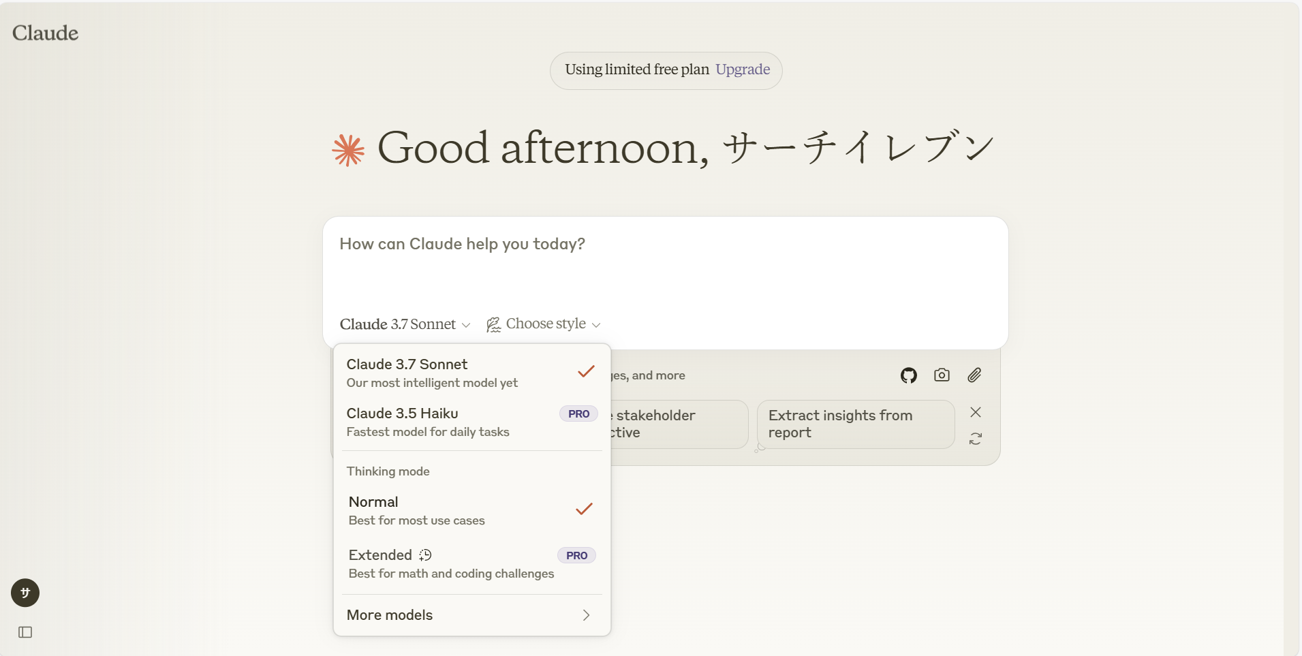This screenshot has width=1302, height=656.
Task: Click the camera screenshot icon
Action: (x=942, y=375)
